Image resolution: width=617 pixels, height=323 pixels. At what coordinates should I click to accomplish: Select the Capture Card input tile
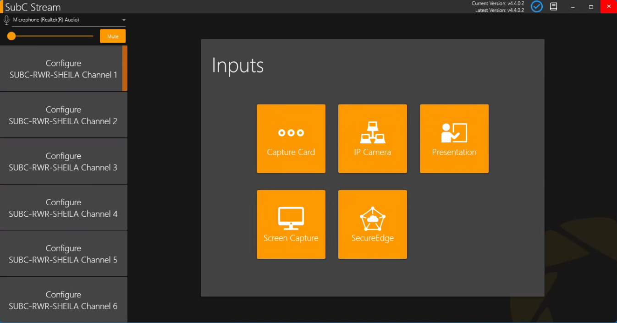click(x=291, y=139)
